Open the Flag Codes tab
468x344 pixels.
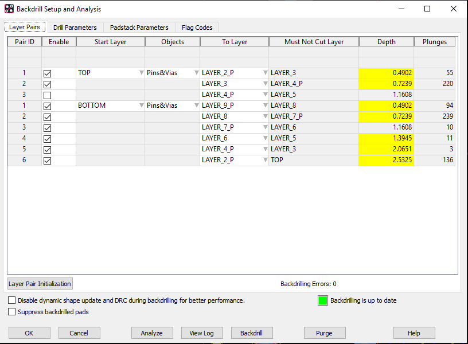click(x=197, y=28)
